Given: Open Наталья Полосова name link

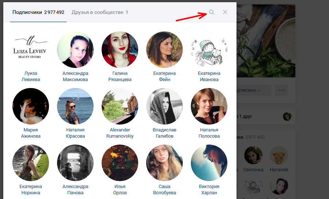Looking at the screenshot, I should tap(209, 133).
